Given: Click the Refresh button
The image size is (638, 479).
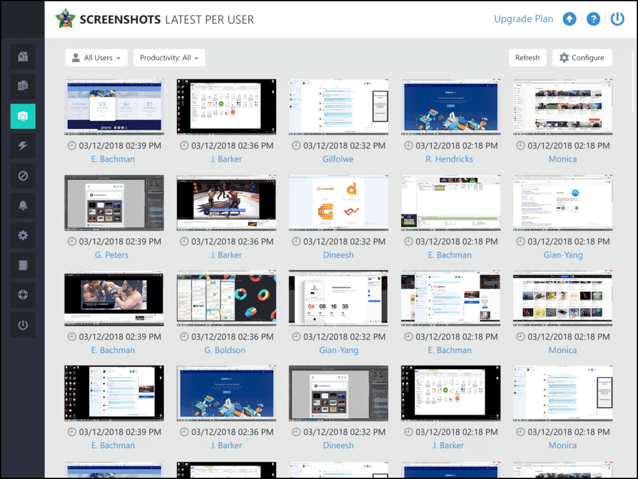Looking at the screenshot, I should tap(527, 58).
